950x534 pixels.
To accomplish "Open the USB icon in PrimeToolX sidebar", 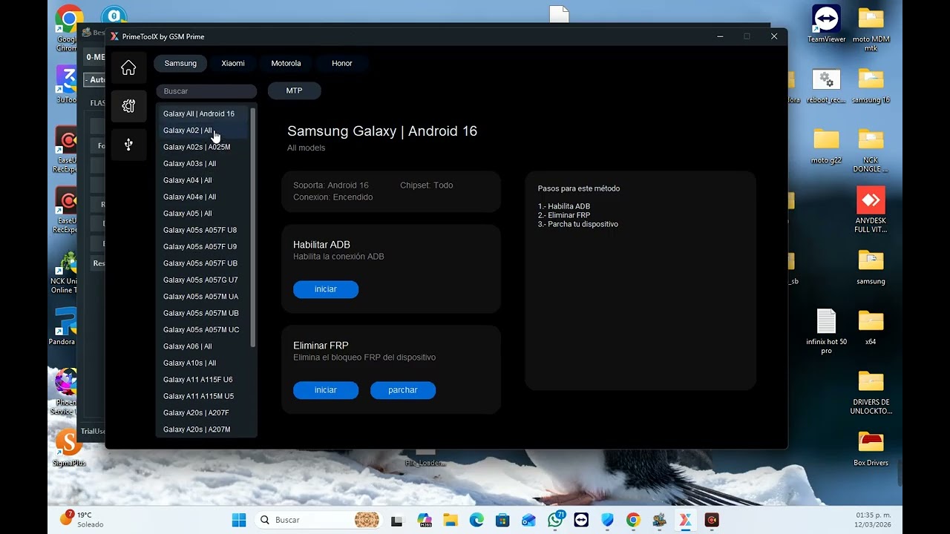I will click(x=128, y=145).
